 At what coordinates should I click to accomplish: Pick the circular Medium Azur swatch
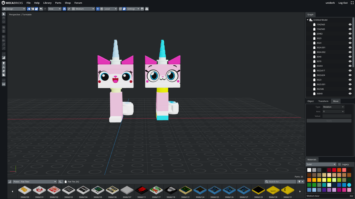click(x=349, y=185)
